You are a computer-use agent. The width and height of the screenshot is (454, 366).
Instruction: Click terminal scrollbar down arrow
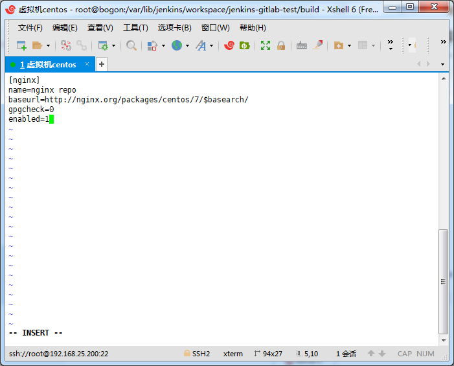(444, 341)
